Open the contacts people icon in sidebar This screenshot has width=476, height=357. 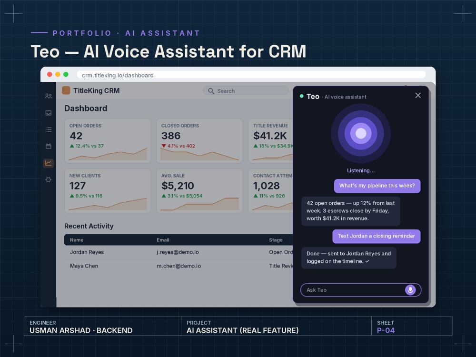pyautogui.click(x=48, y=96)
